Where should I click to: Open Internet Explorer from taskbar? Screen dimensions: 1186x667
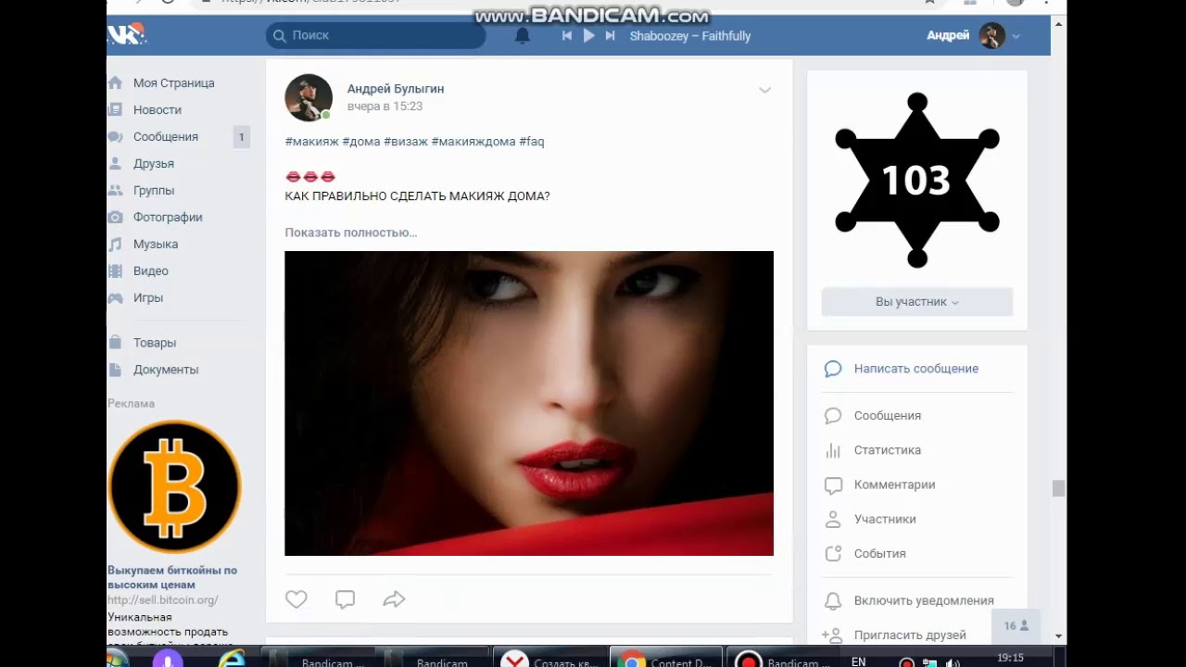(x=231, y=659)
